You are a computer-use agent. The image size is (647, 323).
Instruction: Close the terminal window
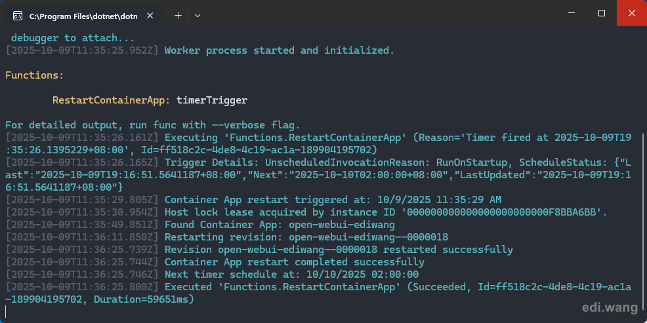click(x=631, y=13)
